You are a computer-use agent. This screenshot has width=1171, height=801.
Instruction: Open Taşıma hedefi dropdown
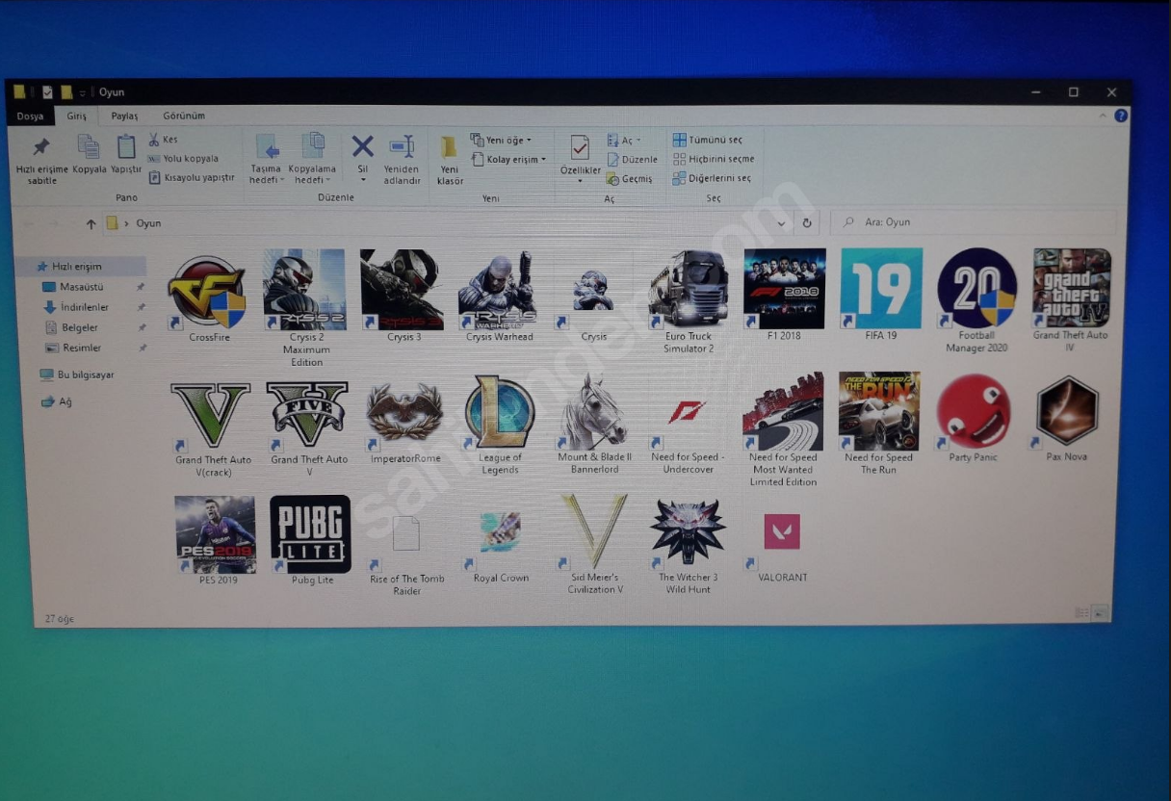pyautogui.click(x=267, y=159)
